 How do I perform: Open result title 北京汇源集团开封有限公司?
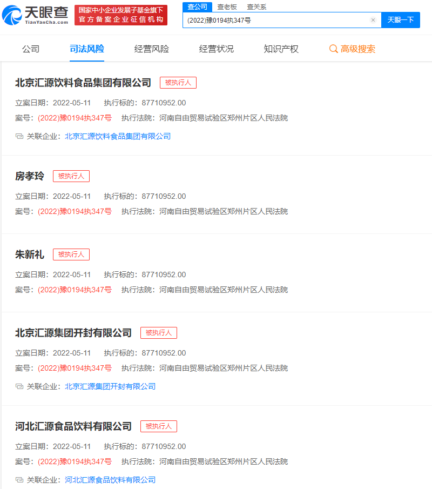point(73,333)
